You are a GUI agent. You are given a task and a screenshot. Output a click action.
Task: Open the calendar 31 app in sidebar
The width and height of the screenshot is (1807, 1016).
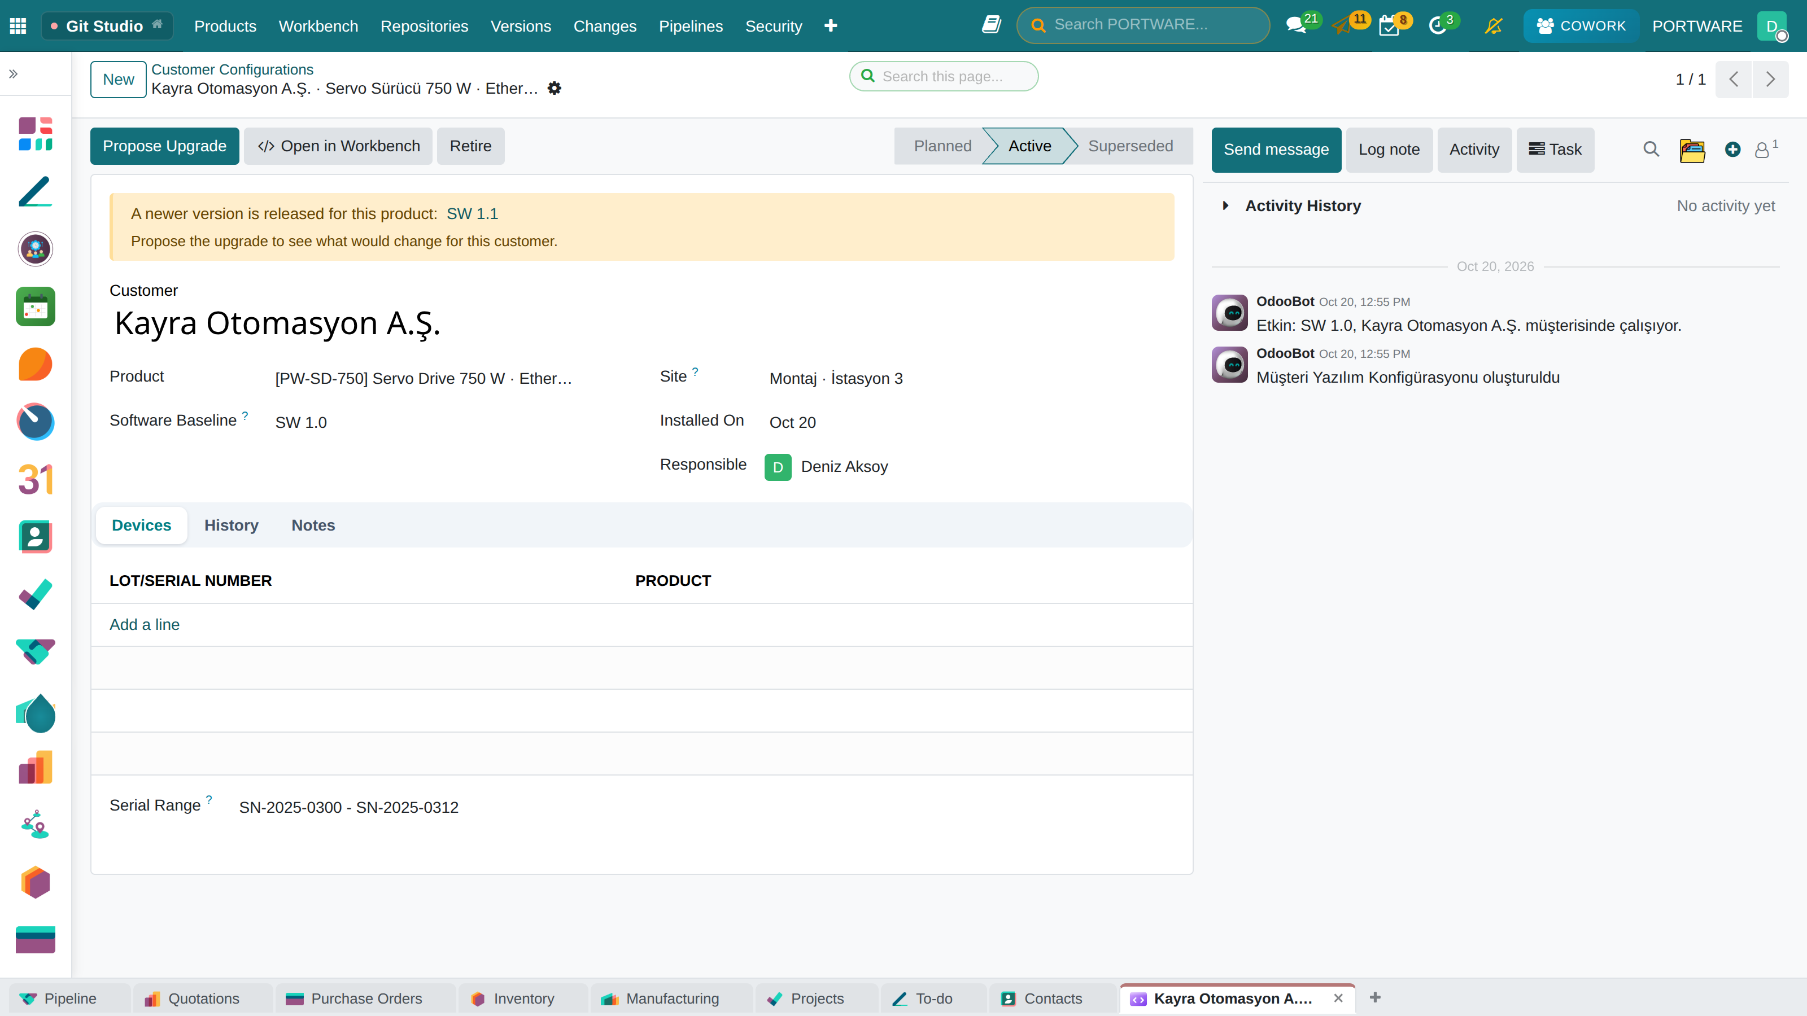pyautogui.click(x=35, y=480)
